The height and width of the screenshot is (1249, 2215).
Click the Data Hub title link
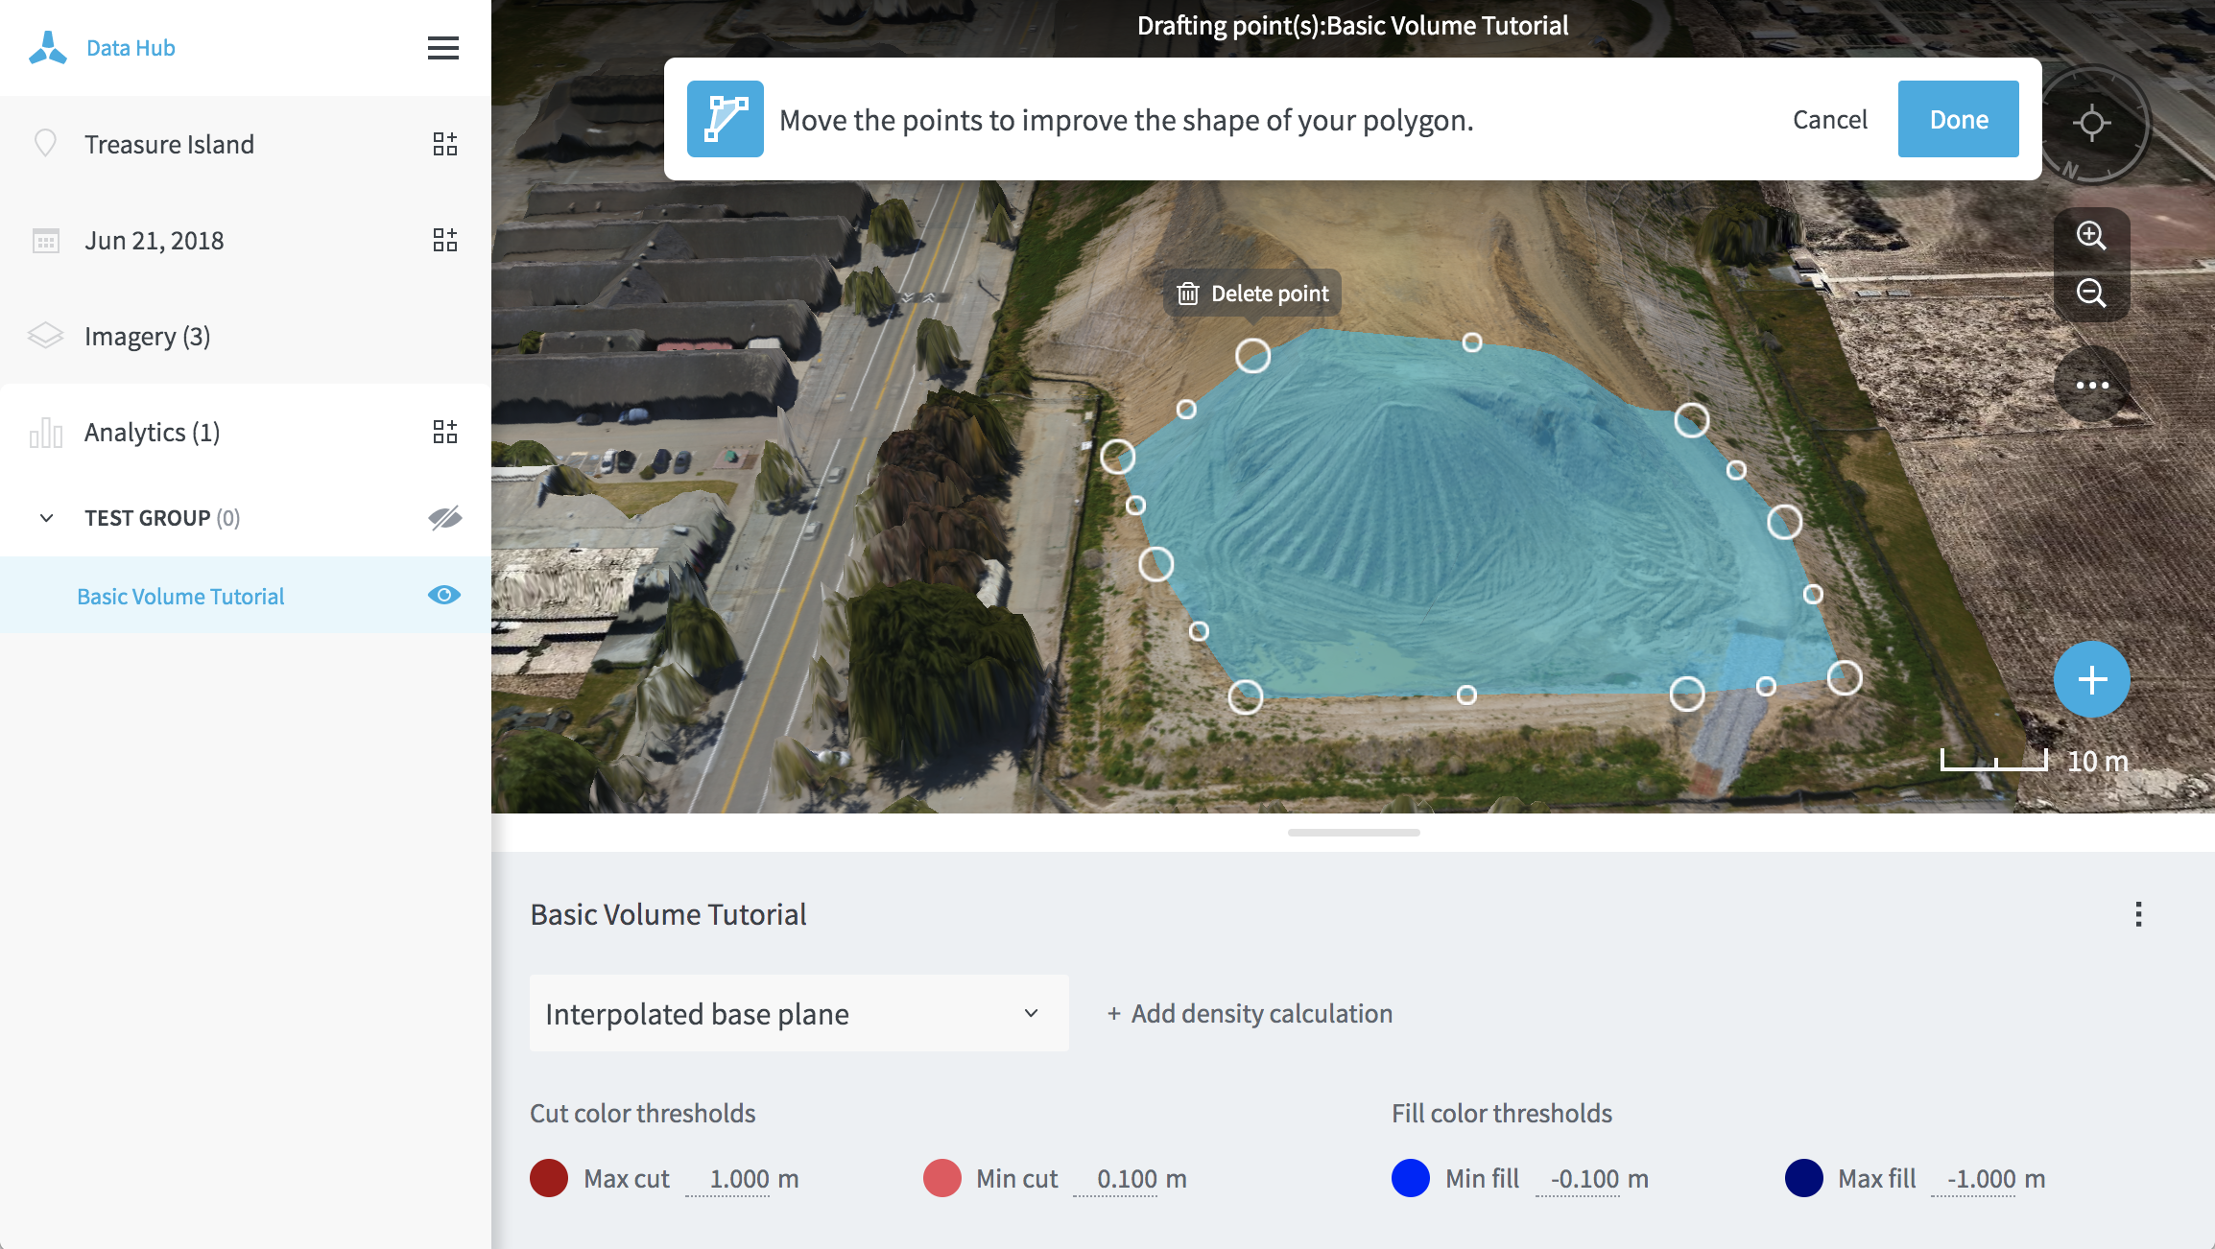[131, 48]
